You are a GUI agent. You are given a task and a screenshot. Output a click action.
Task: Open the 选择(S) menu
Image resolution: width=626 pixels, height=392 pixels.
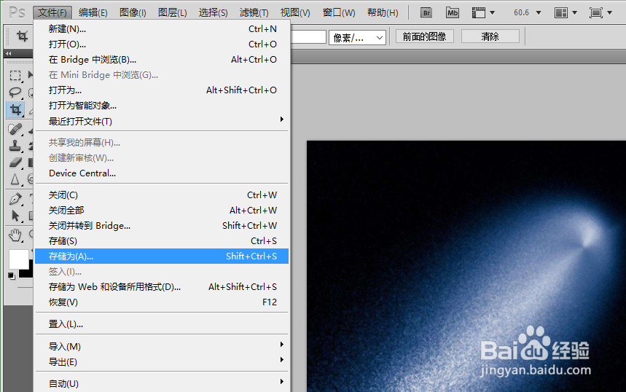214,13
